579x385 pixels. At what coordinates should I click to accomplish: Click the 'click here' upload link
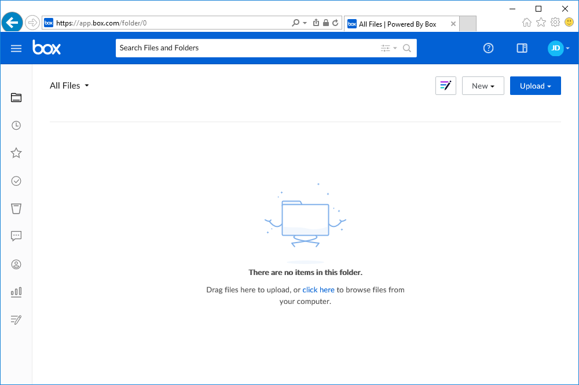(318, 290)
